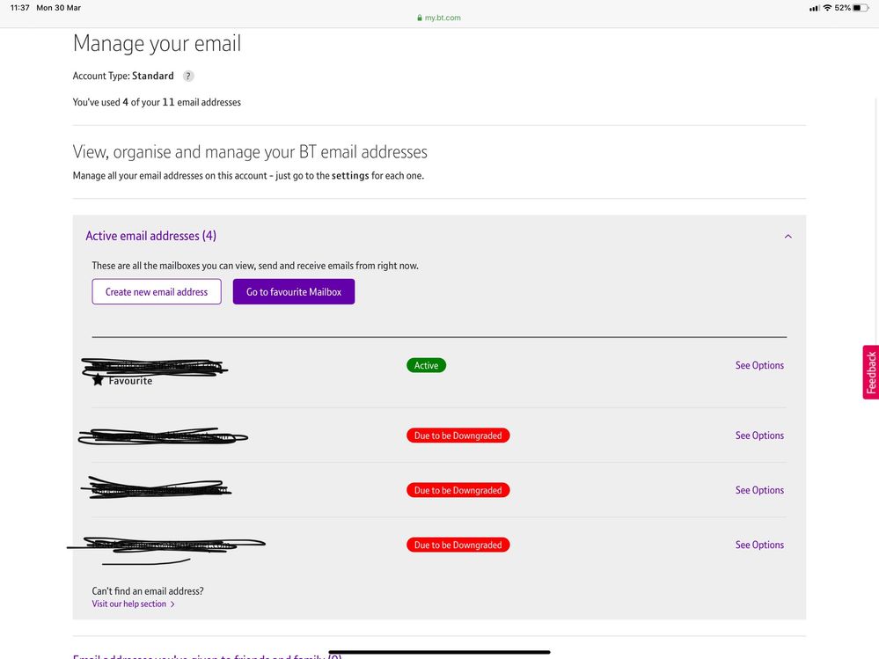Image resolution: width=879 pixels, height=659 pixels.
Task: Tap the padlock icon in the address bar
Action: [x=420, y=18]
